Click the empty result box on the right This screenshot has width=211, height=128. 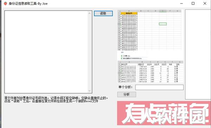[198, 54]
